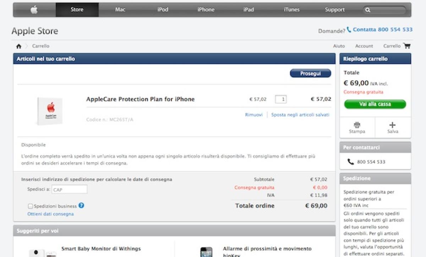Go to the Support tab
426x257 pixels.
[335, 10]
